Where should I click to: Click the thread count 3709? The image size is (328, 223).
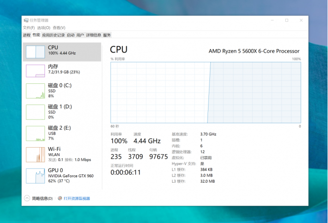[x=135, y=156]
